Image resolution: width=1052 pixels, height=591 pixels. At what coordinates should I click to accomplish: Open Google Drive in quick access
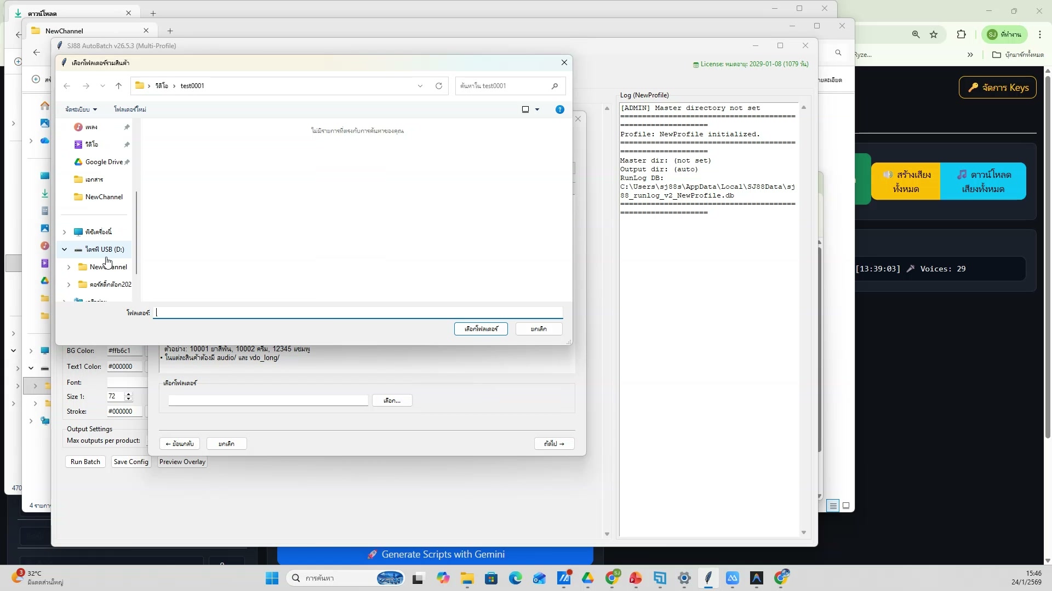(x=104, y=162)
